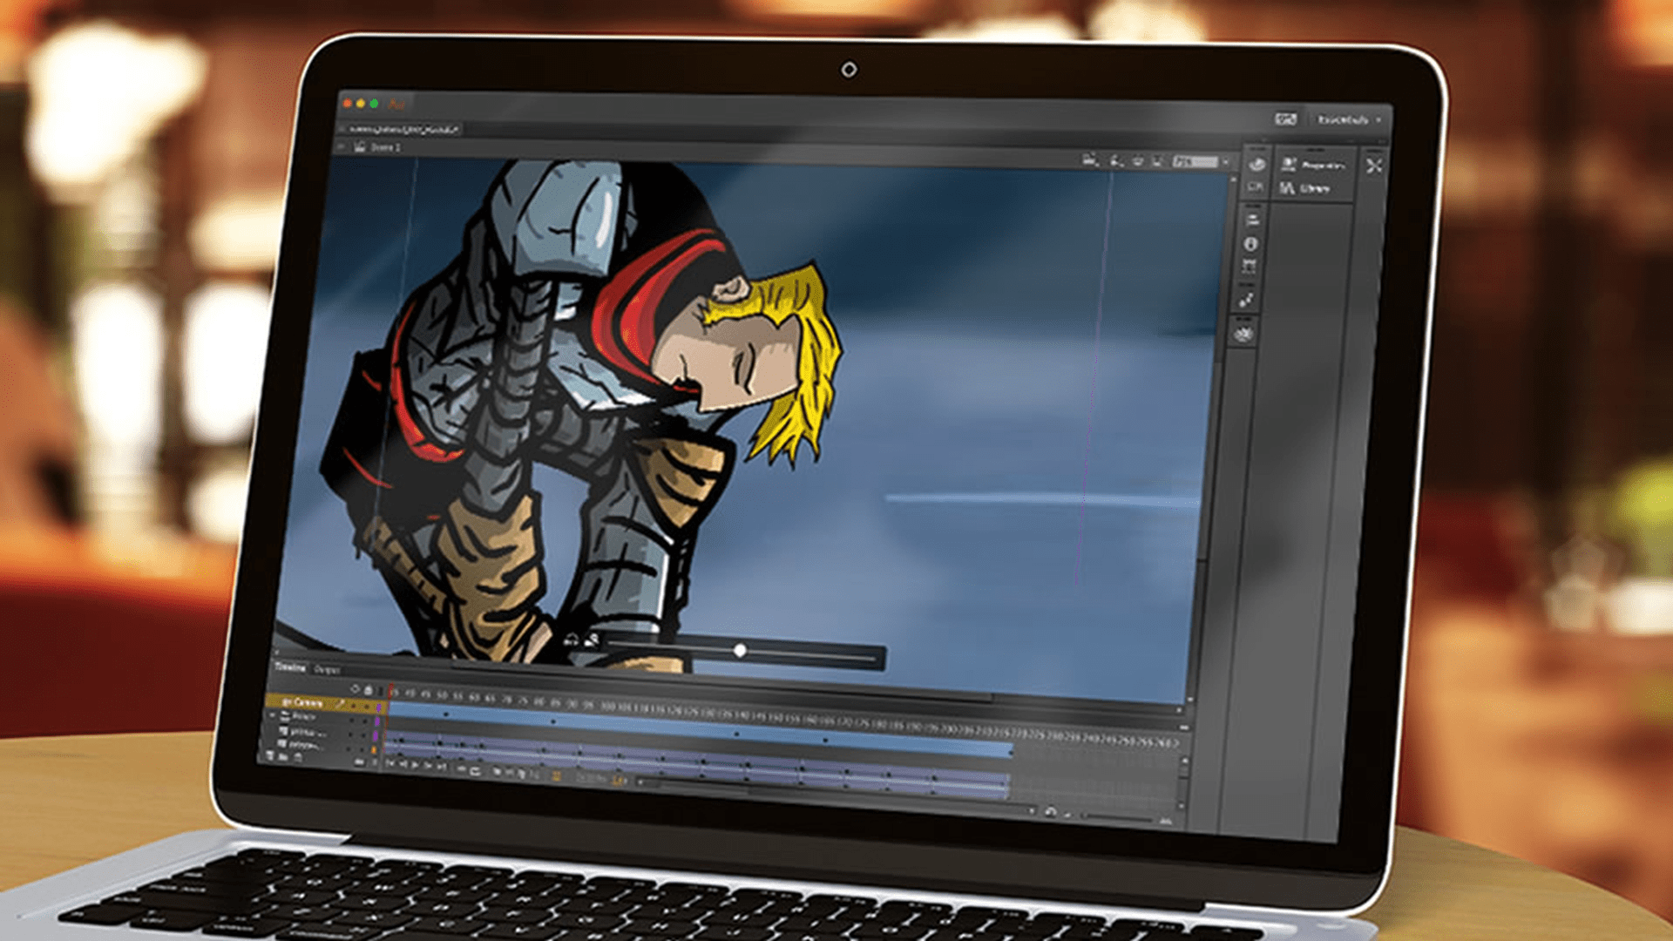Open the Info panel icon
Viewport: 1673px width, 941px height.
(x=1250, y=244)
